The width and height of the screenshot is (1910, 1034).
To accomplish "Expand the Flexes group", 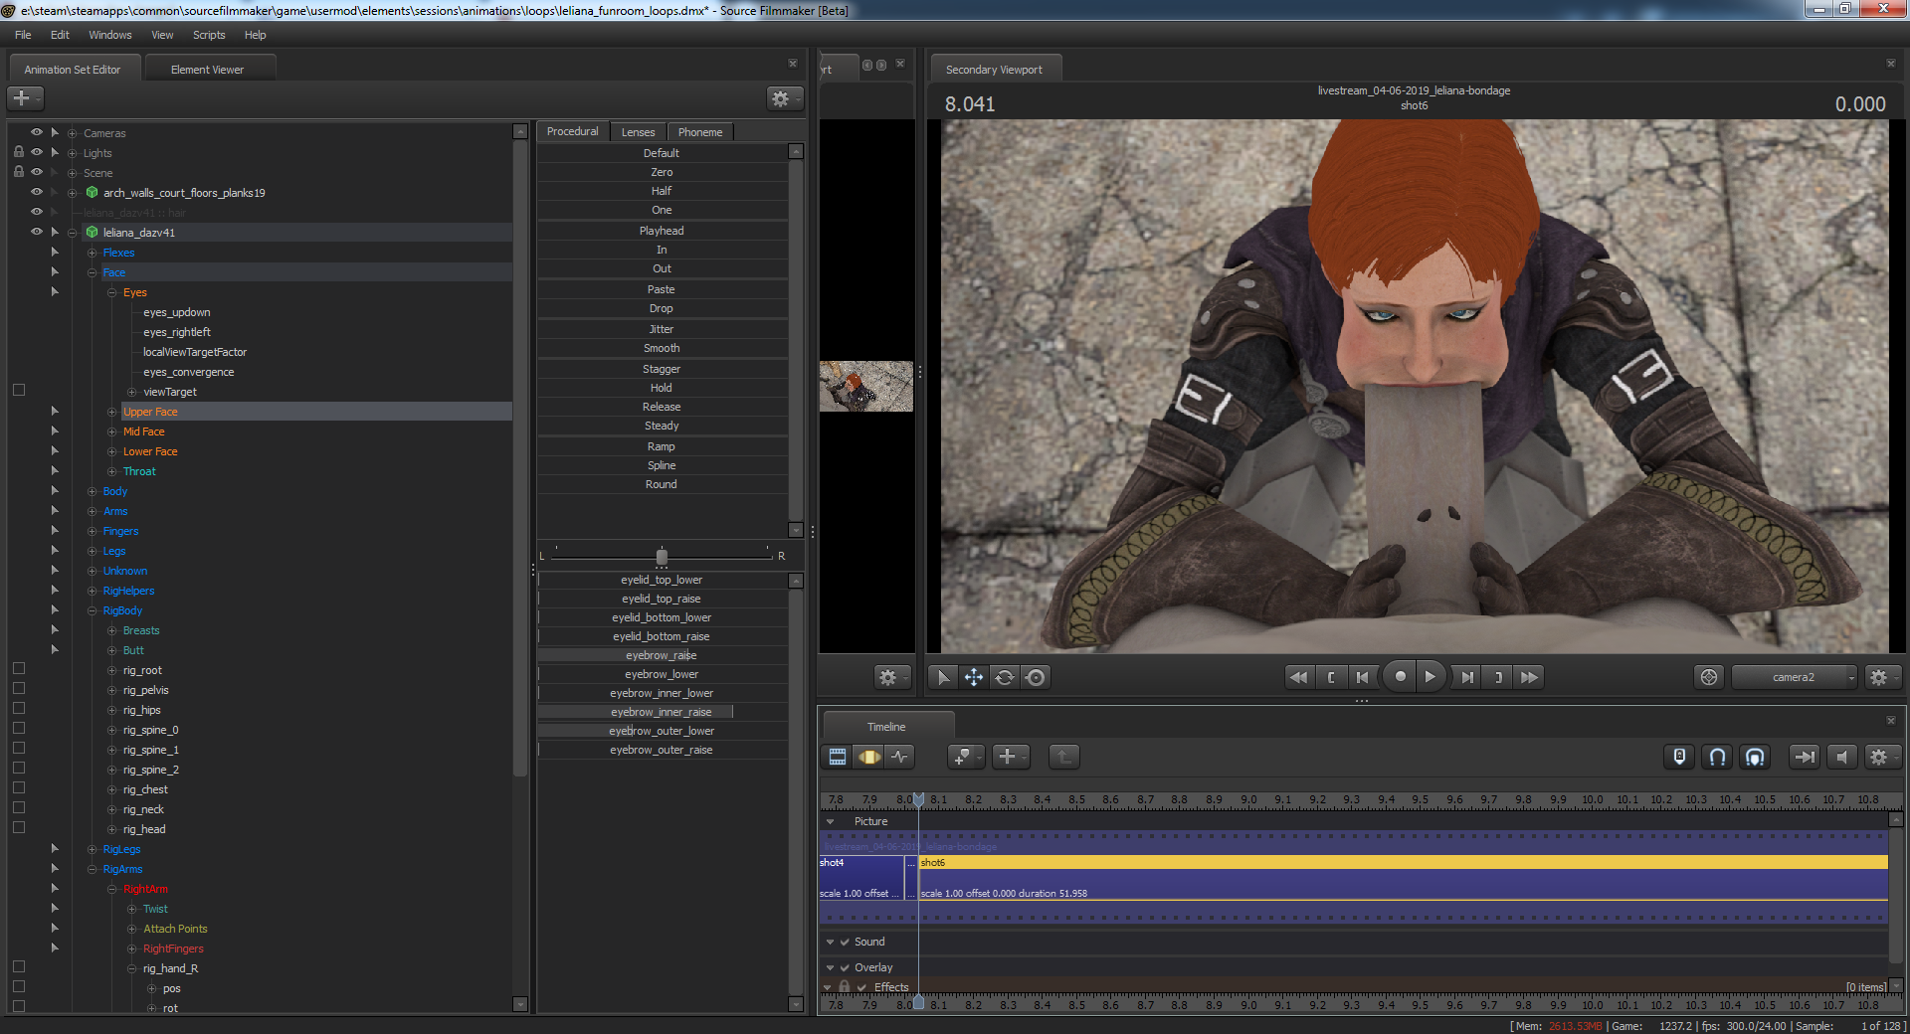I will point(92,253).
